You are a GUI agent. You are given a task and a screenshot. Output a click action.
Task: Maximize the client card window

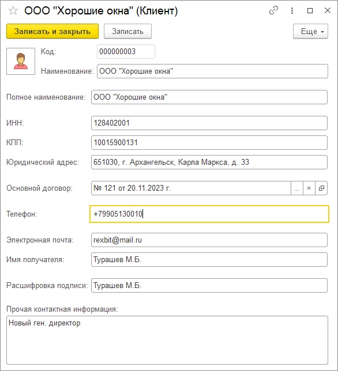pyautogui.click(x=310, y=10)
